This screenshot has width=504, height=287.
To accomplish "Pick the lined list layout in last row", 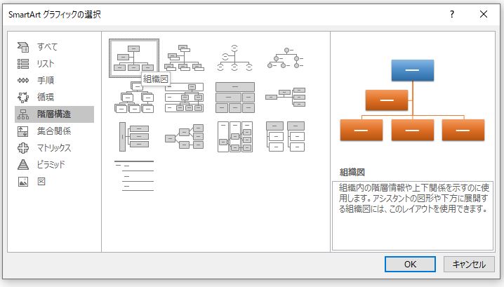I will 134,176.
